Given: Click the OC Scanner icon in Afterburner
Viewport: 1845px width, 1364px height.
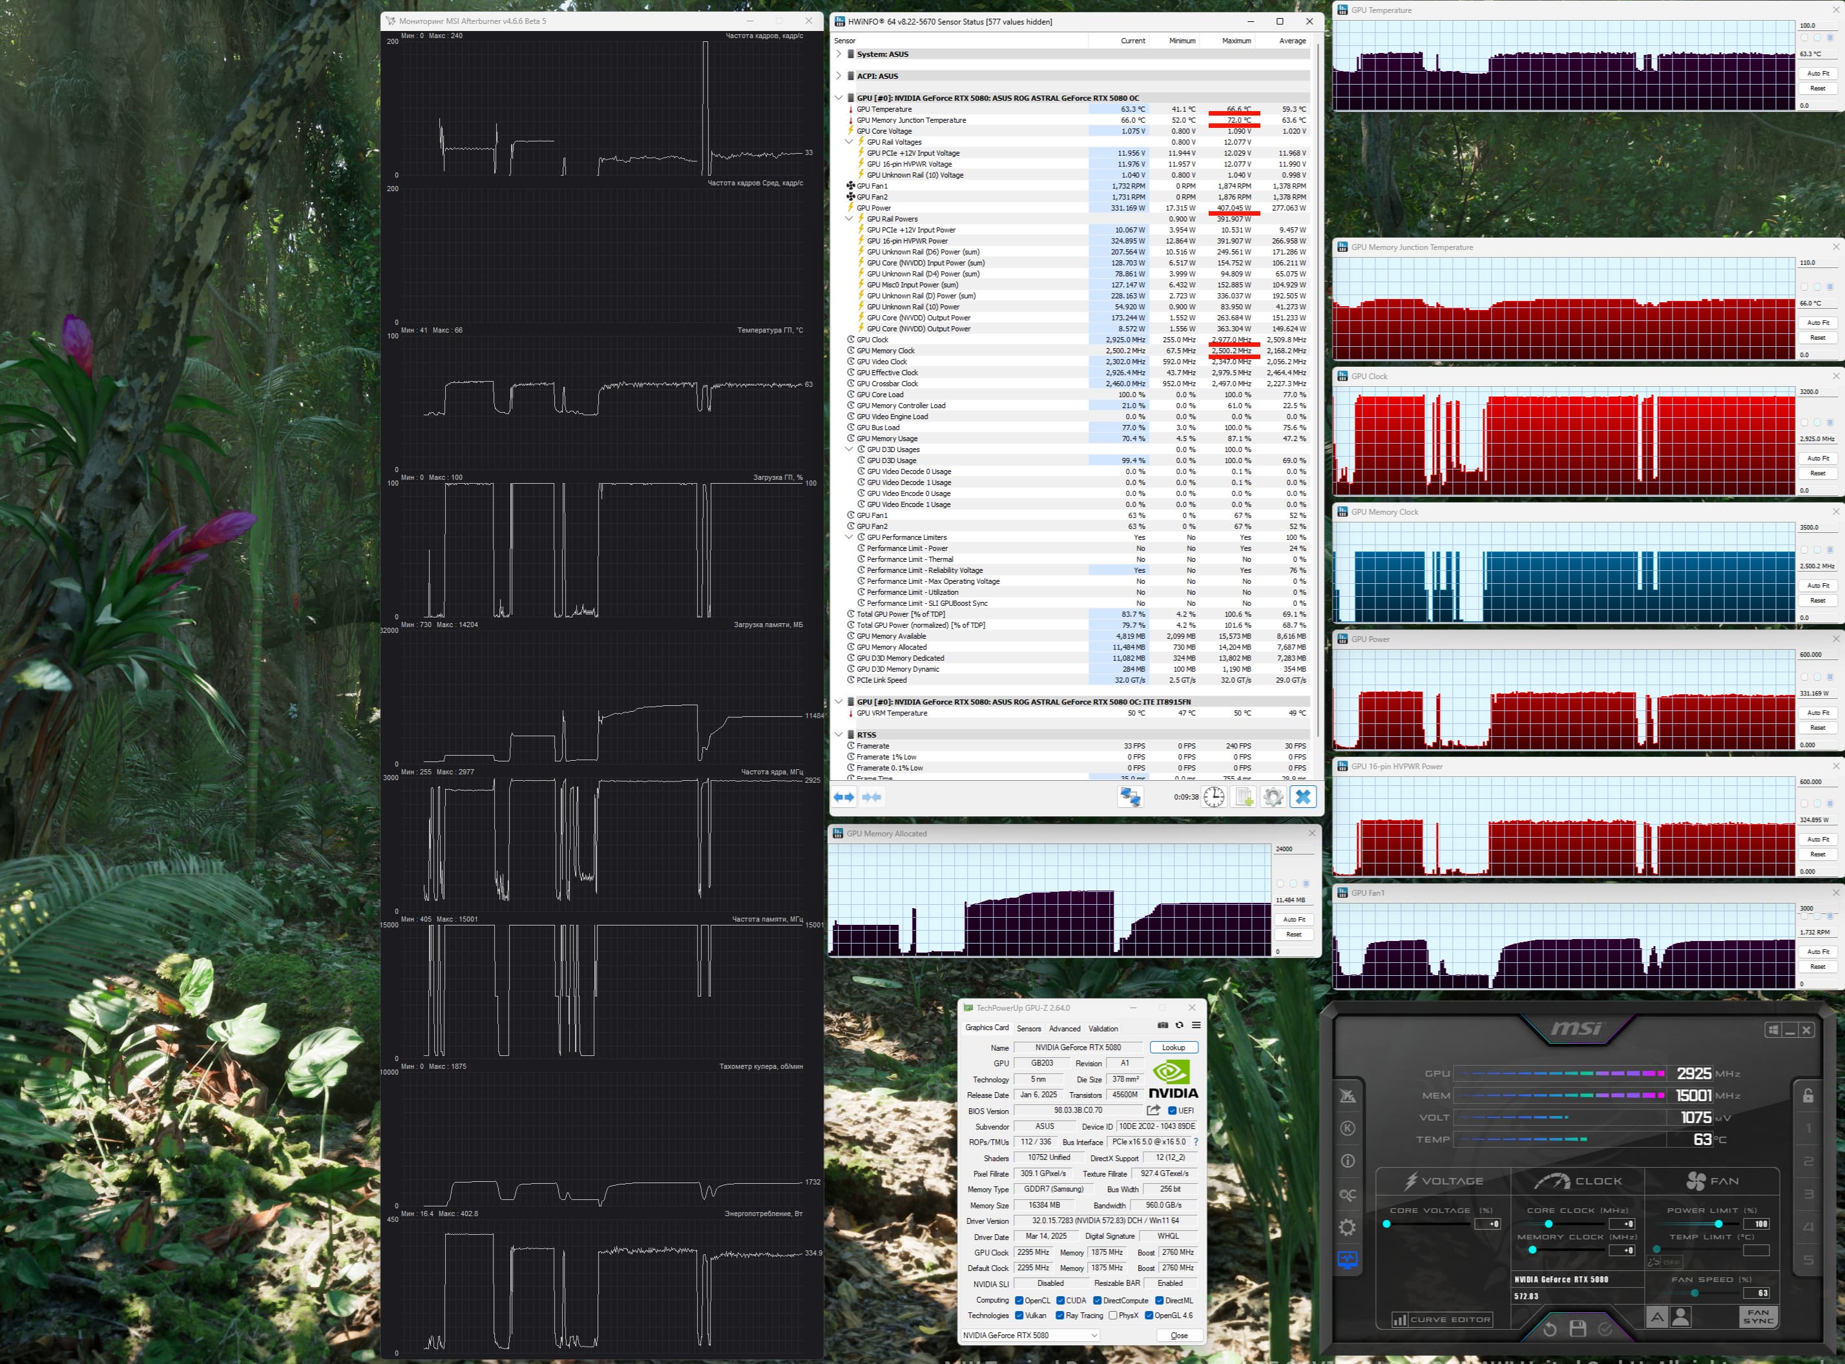Looking at the screenshot, I should pyautogui.click(x=1347, y=1195).
